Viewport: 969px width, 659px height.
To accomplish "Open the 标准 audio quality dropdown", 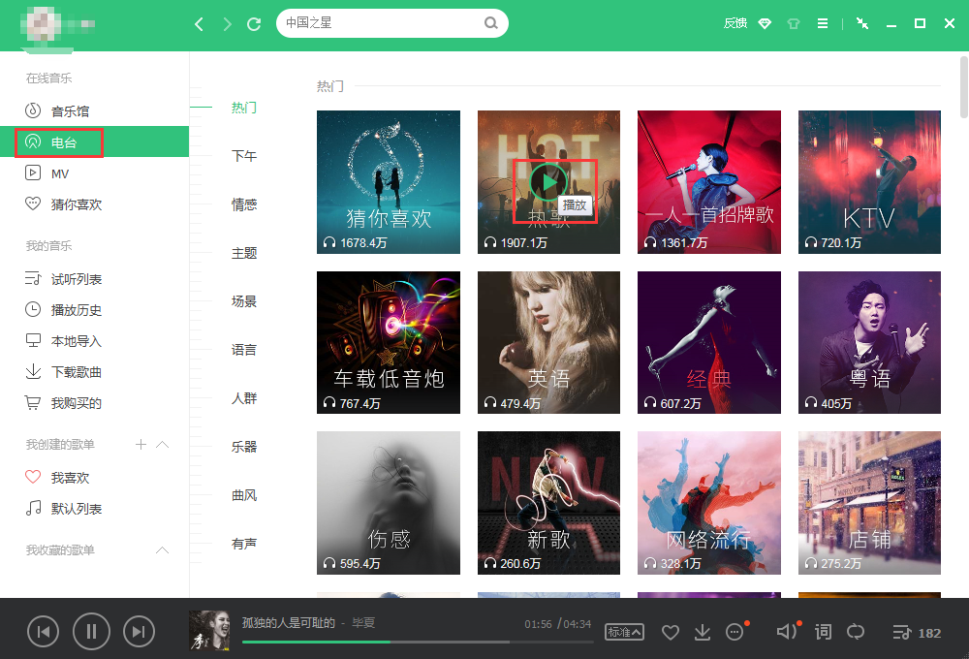I will tap(624, 633).
